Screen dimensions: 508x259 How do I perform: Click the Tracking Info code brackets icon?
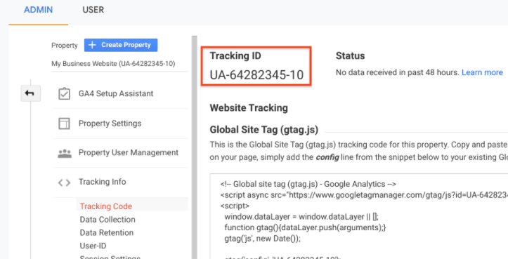(x=64, y=183)
